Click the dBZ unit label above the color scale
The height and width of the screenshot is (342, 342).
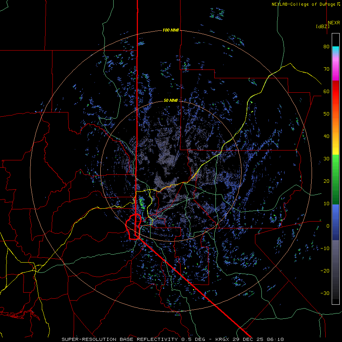(x=323, y=27)
